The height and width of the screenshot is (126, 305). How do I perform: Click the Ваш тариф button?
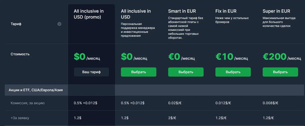91,72
